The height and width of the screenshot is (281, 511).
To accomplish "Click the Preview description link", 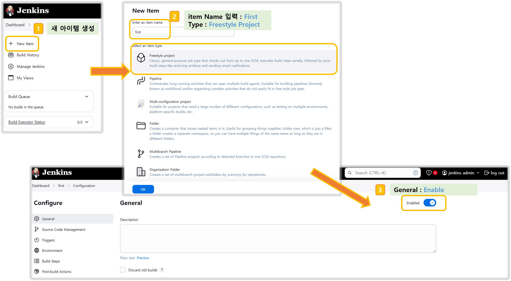I will (x=143, y=258).
